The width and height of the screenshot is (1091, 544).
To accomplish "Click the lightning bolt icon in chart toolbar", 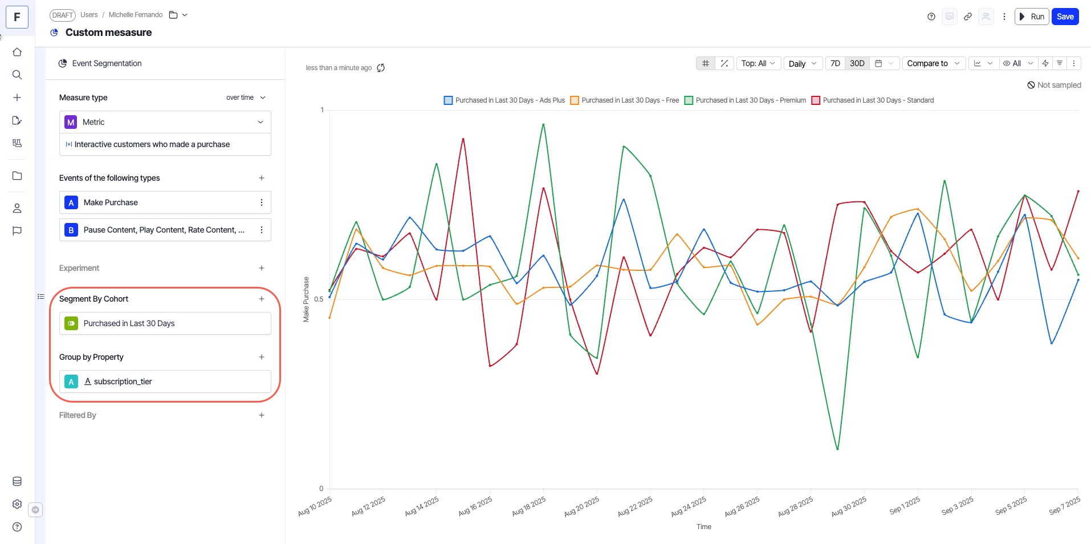I will click(x=1045, y=63).
